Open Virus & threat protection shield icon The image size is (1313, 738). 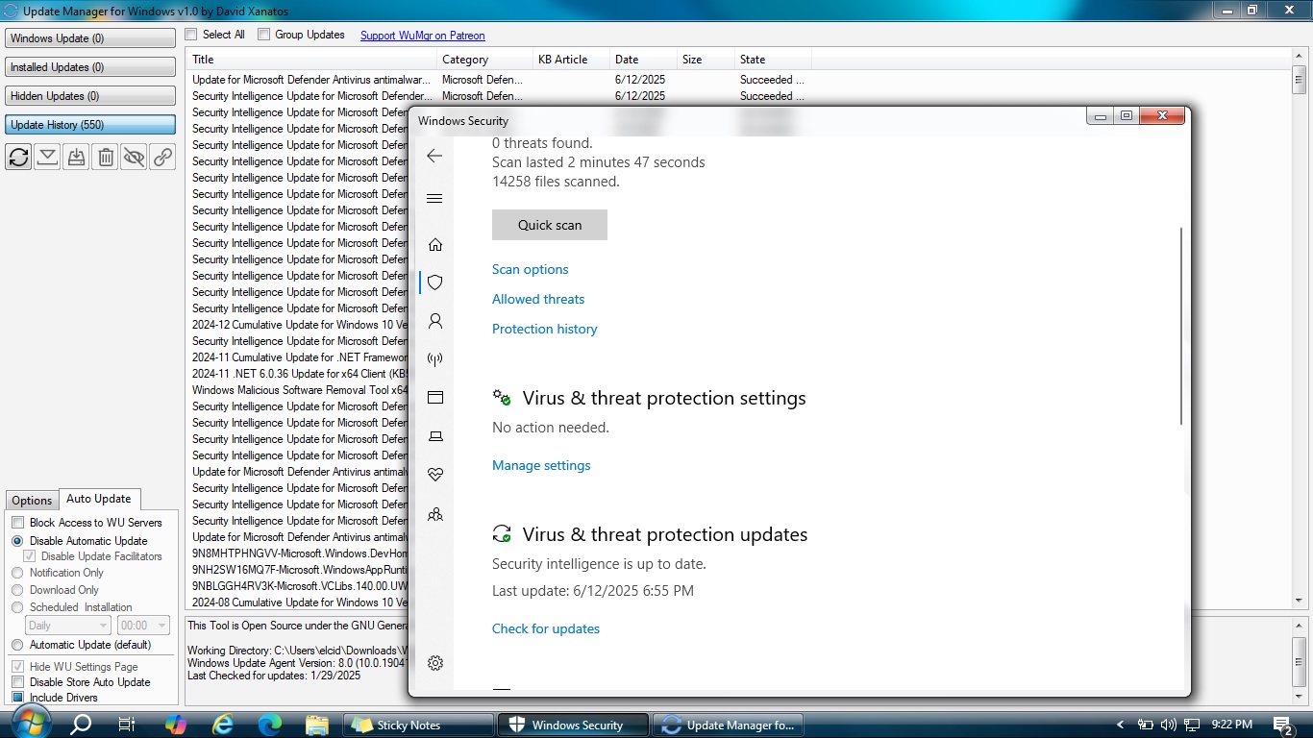click(x=434, y=283)
